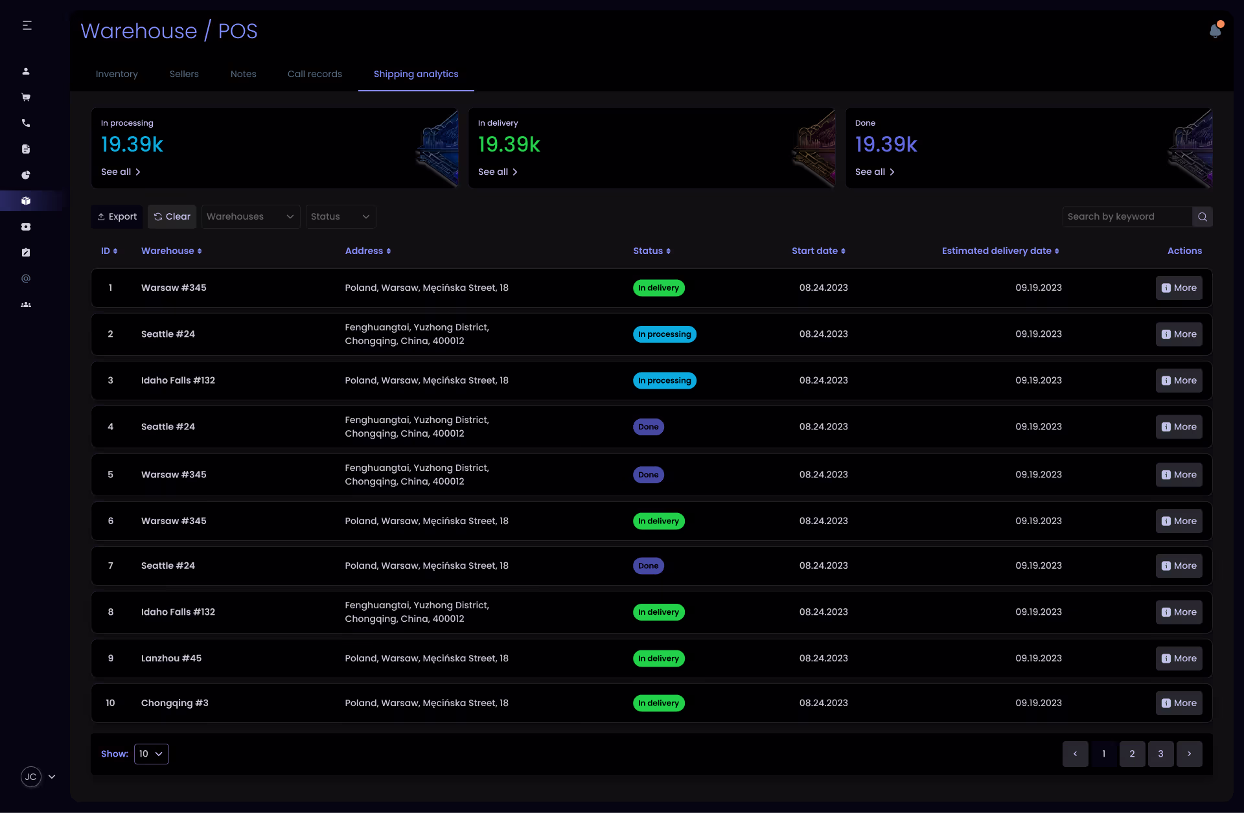Go to next page arrow
Screen dimensions: 1244x813
[x=1190, y=754]
